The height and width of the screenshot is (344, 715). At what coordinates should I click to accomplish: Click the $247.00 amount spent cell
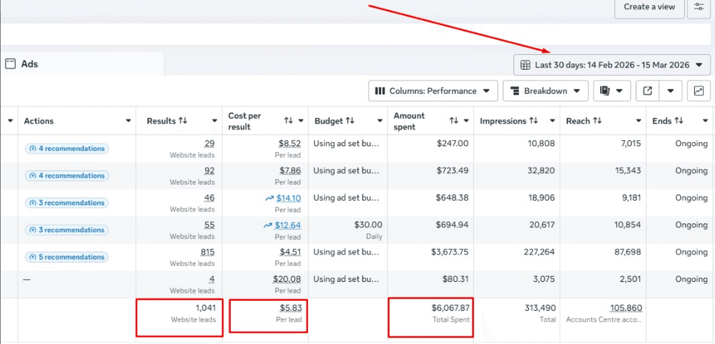tap(452, 144)
